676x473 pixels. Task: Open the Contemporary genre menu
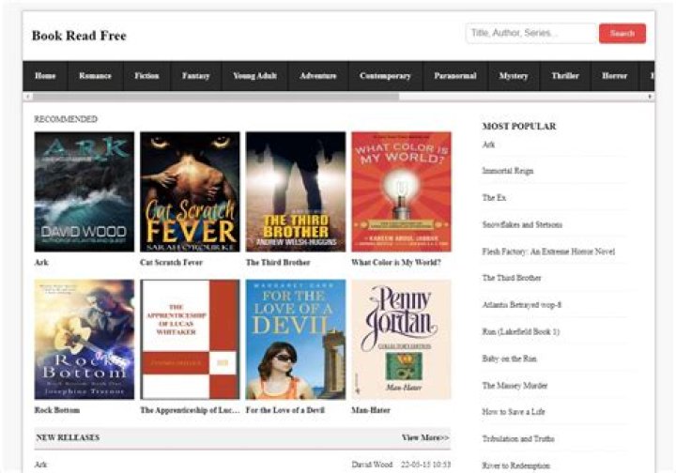(386, 76)
